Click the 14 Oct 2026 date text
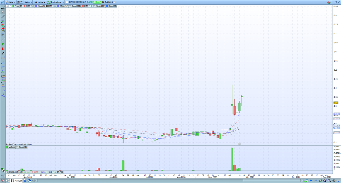Image resolution: width=341 pixels, height=183 pixels. (107, 2)
